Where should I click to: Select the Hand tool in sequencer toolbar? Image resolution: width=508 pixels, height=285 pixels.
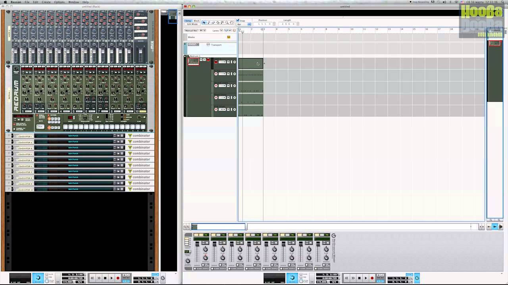point(231,23)
